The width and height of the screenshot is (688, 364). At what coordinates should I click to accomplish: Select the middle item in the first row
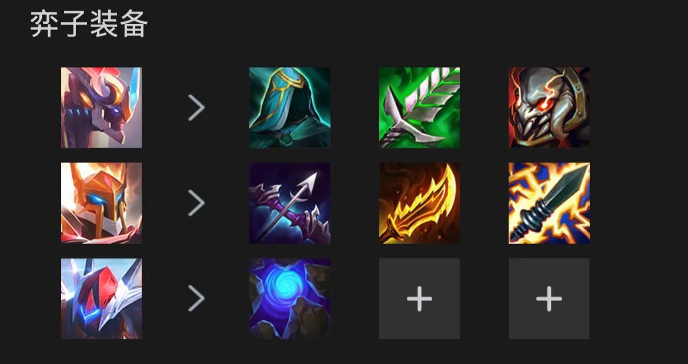coord(419,108)
